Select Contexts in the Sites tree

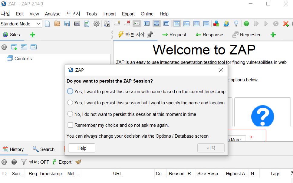click(19, 58)
